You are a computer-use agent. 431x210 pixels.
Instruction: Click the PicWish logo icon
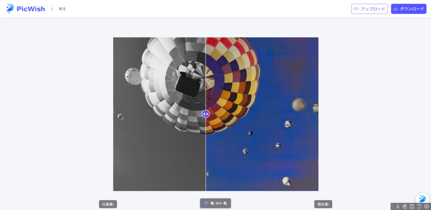coord(10,9)
